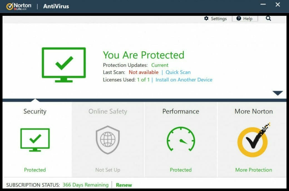Select the More Norton tab heading
The height and width of the screenshot is (191, 289).
254,111
